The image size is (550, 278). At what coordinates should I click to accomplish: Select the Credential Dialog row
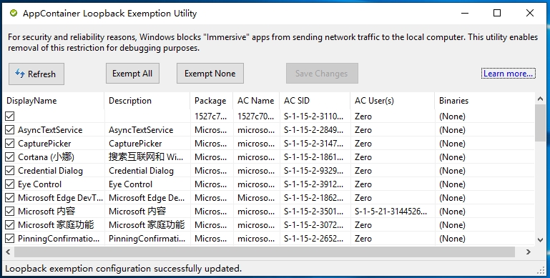[269, 171]
